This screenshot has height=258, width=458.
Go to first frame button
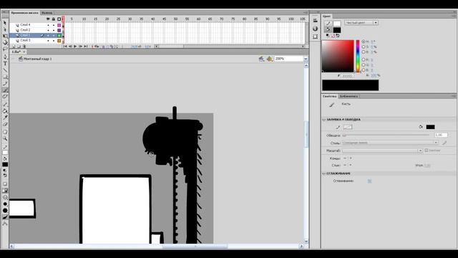point(65,47)
